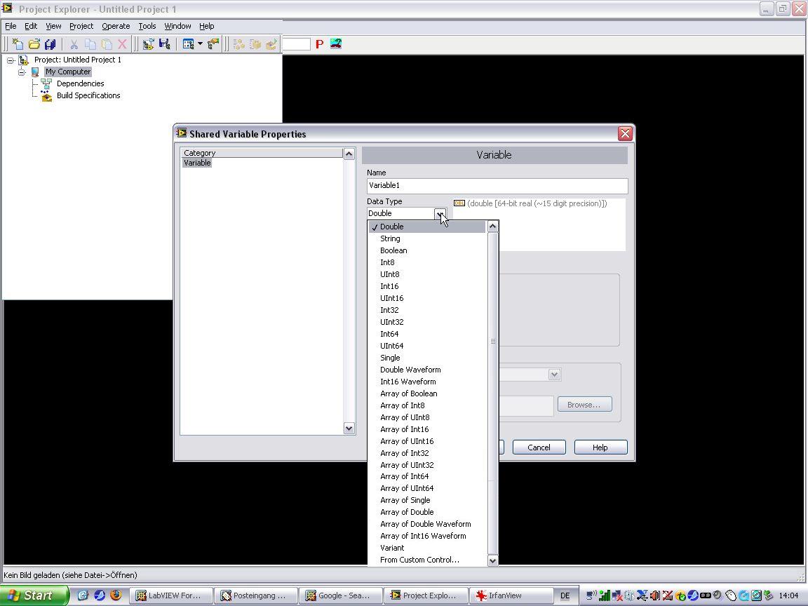
Task: Click the grayed deploy arrow build icon
Action: pos(271,44)
